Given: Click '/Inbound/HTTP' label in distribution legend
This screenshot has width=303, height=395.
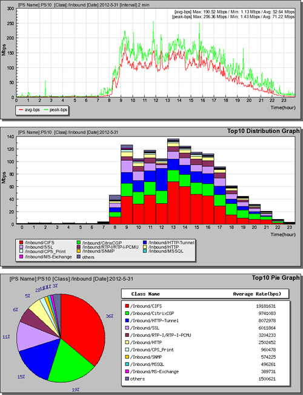Looking at the screenshot, I should point(164,247).
